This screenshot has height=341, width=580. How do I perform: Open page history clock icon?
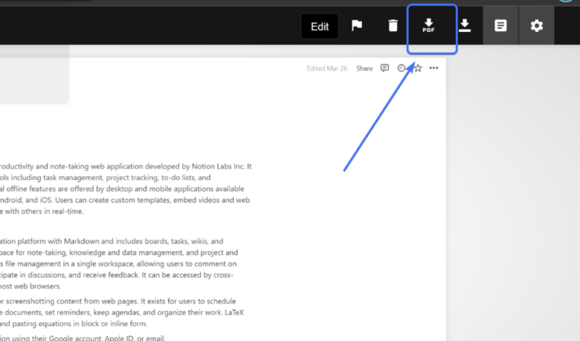coord(401,68)
